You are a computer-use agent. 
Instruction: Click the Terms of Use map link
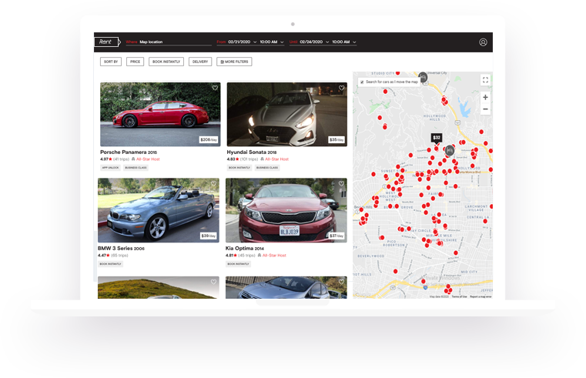(x=459, y=296)
